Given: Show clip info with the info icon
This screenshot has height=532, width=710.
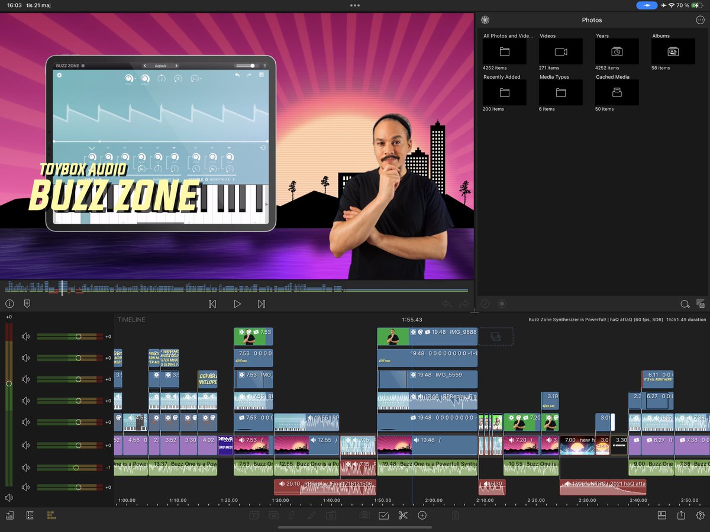Looking at the screenshot, I should (x=9, y=304).
